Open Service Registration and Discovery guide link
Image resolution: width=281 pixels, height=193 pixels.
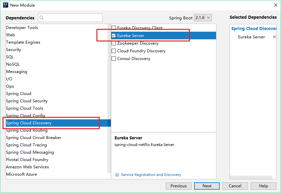click(x=151, y=175)
